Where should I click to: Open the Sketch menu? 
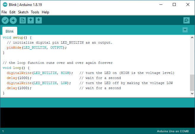pos(23,12)
